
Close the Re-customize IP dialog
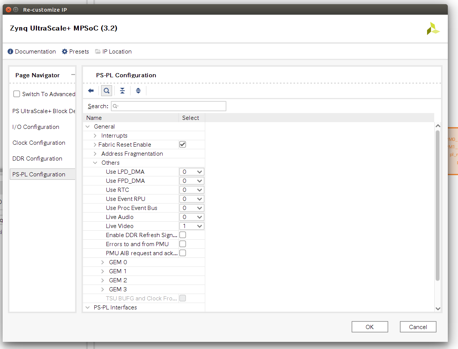point(8,10)
